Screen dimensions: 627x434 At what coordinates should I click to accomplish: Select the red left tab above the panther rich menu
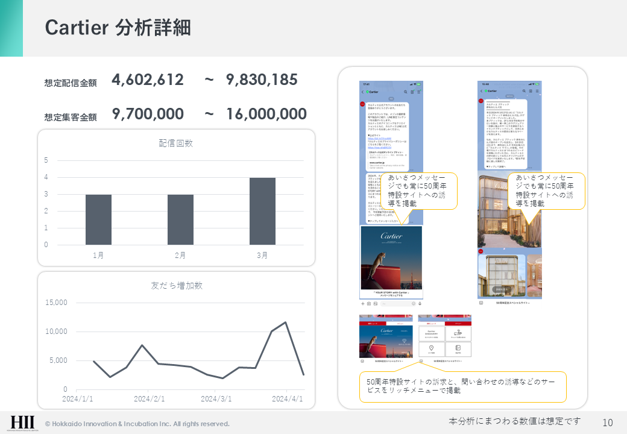tap(373, 323)
